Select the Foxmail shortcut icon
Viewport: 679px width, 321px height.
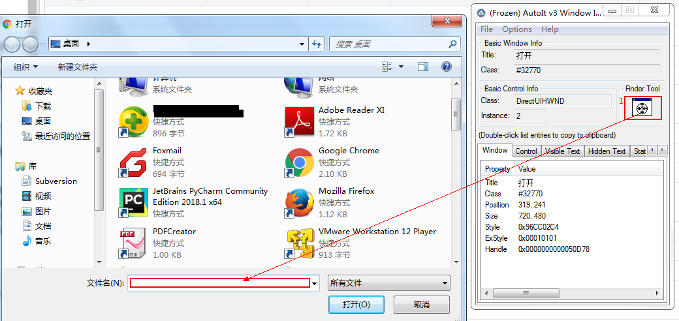click(x=133, y=162)
